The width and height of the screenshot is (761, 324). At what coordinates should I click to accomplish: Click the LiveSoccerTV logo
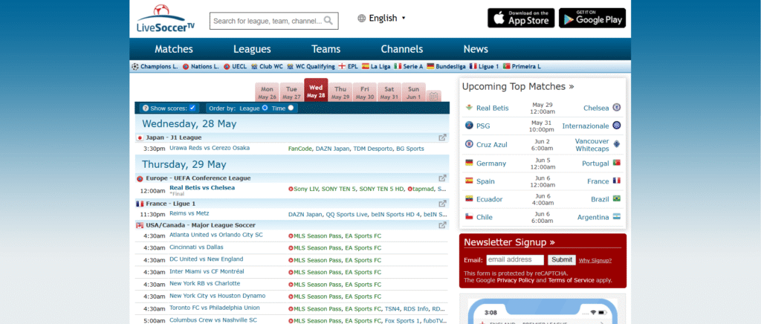[x=166, y=19]
